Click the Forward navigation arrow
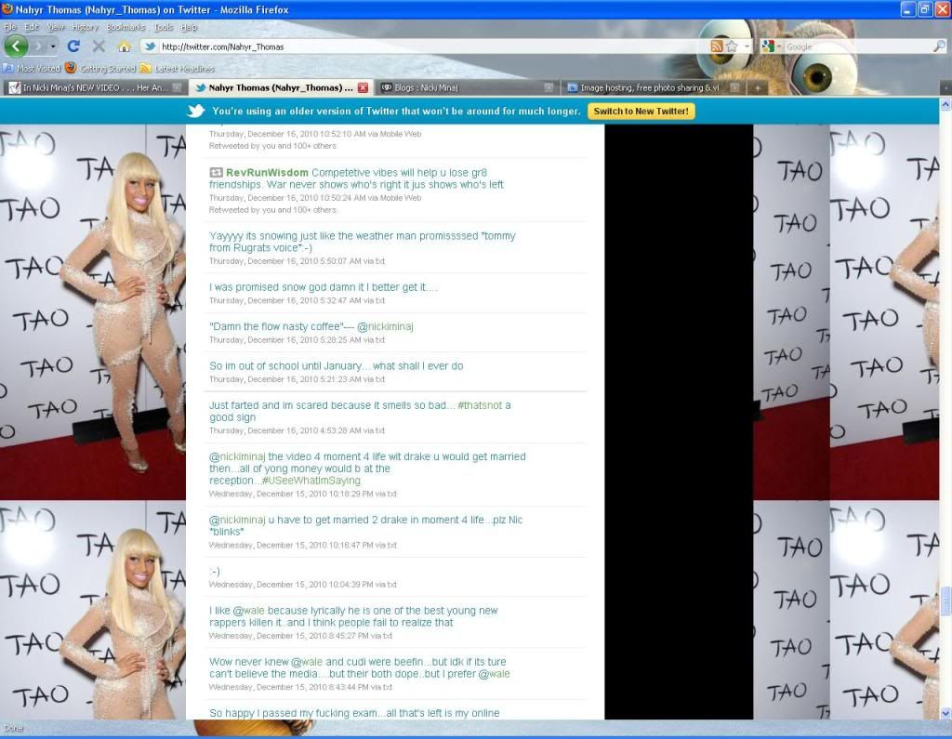 pos(38,46)
